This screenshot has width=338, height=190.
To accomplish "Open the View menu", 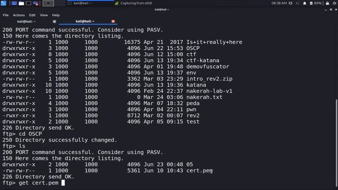I will pyautogui.click(x=44, y=15).
